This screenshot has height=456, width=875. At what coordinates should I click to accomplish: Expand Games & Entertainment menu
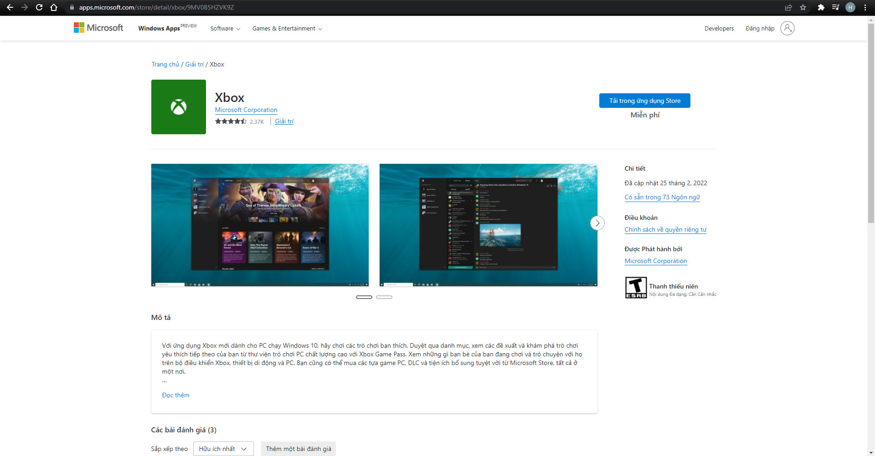point(287,28)
